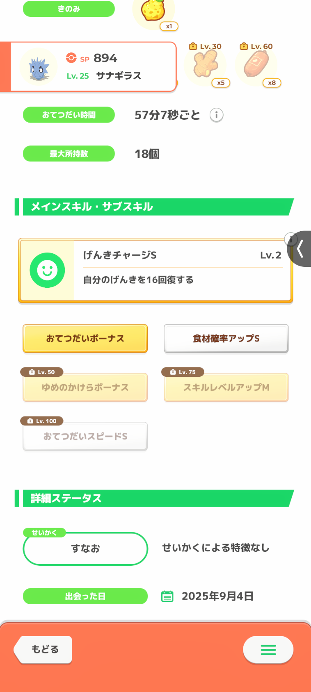Tap the green smiley skill icon
The image size is (311, 692).
click(x=47, y=270)
